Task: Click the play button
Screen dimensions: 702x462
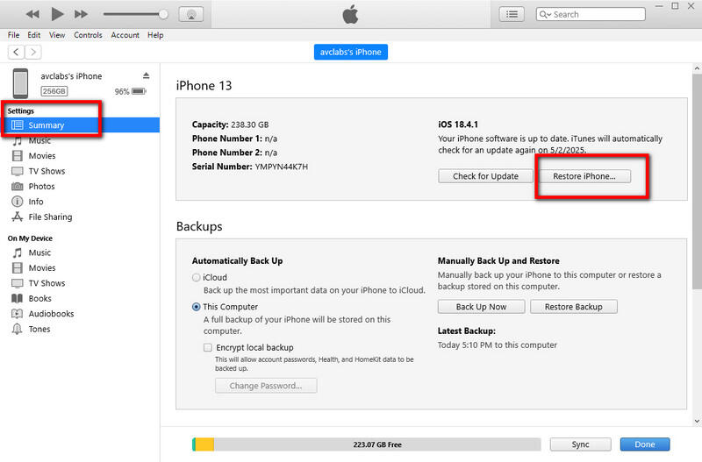Action: pos(57,14)
